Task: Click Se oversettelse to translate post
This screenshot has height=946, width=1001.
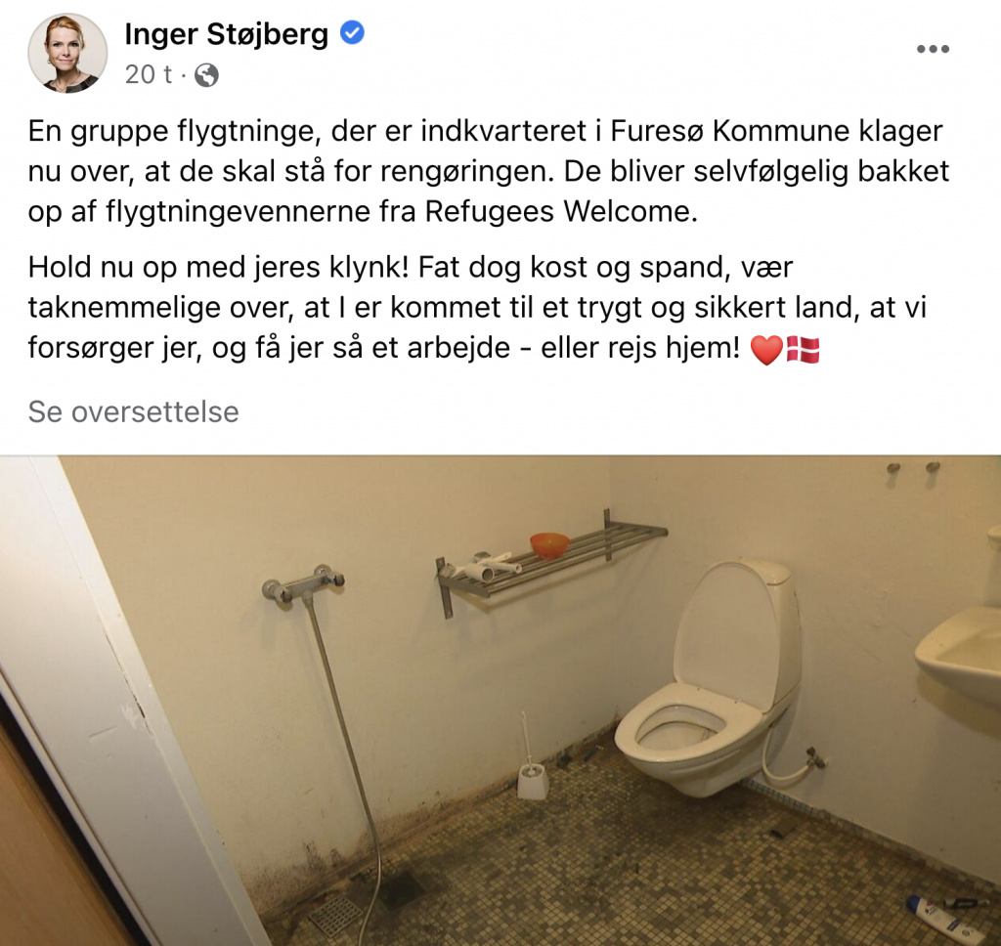Action: point(133,411)
